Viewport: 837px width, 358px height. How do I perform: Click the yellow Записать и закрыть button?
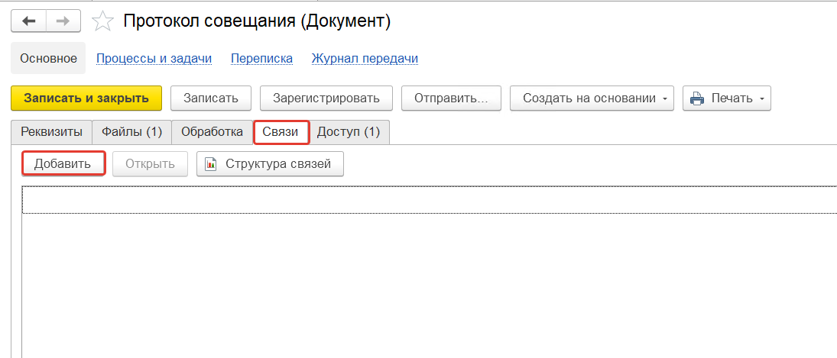point(86,98)
